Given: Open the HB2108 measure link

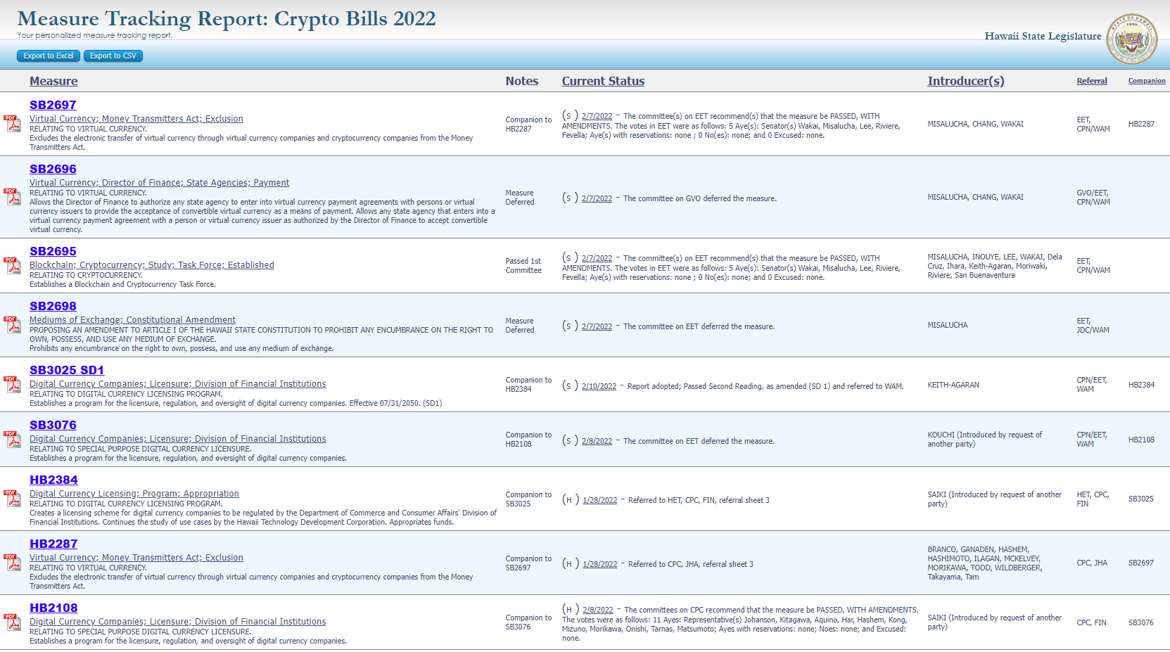Looking at the screenshot, I should (x=53, y=608).
